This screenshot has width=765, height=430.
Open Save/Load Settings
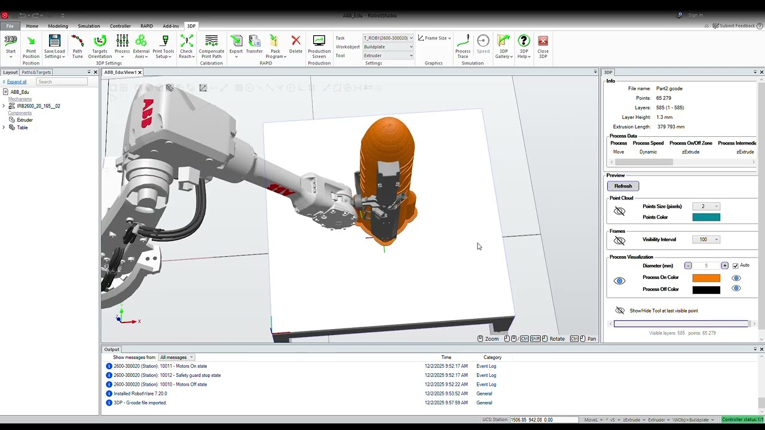click(54, 47)
